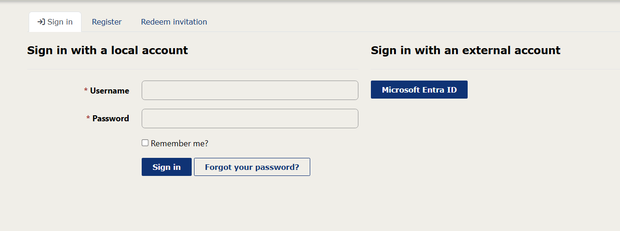Screen dimensions: 620x231
Task: Select the Sign in tab label
Action: tap(60, 22)
